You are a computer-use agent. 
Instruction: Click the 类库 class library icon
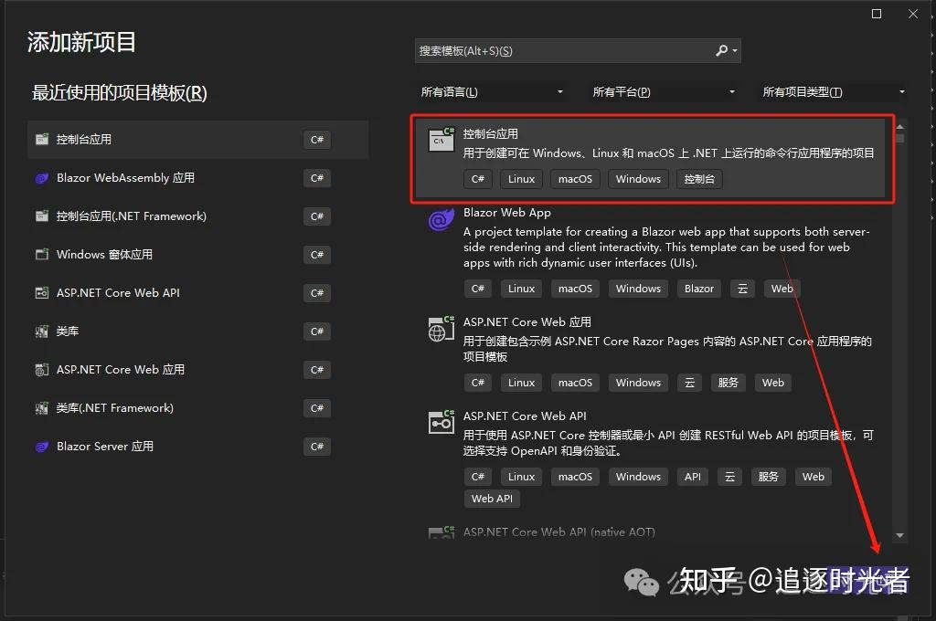coord(42,331)
